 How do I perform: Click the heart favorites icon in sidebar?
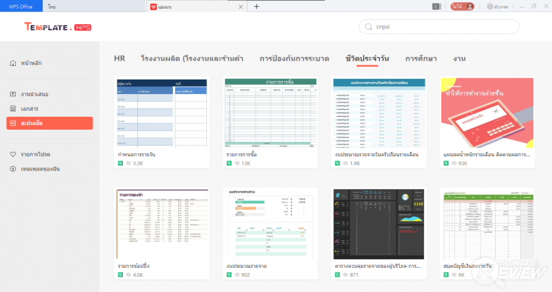coord(13,154)
